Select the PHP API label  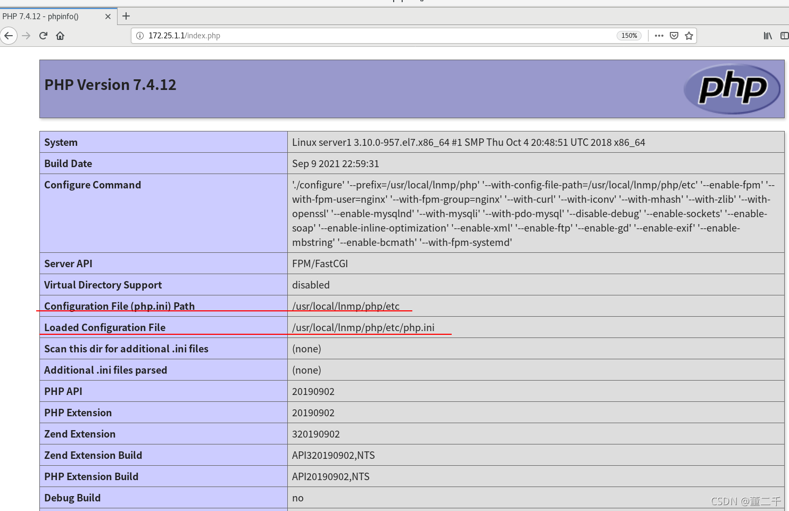click(63, 391)
